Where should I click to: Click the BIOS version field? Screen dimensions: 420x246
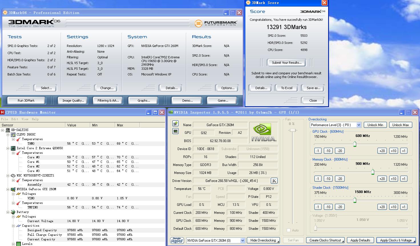[x=220, y=141]
